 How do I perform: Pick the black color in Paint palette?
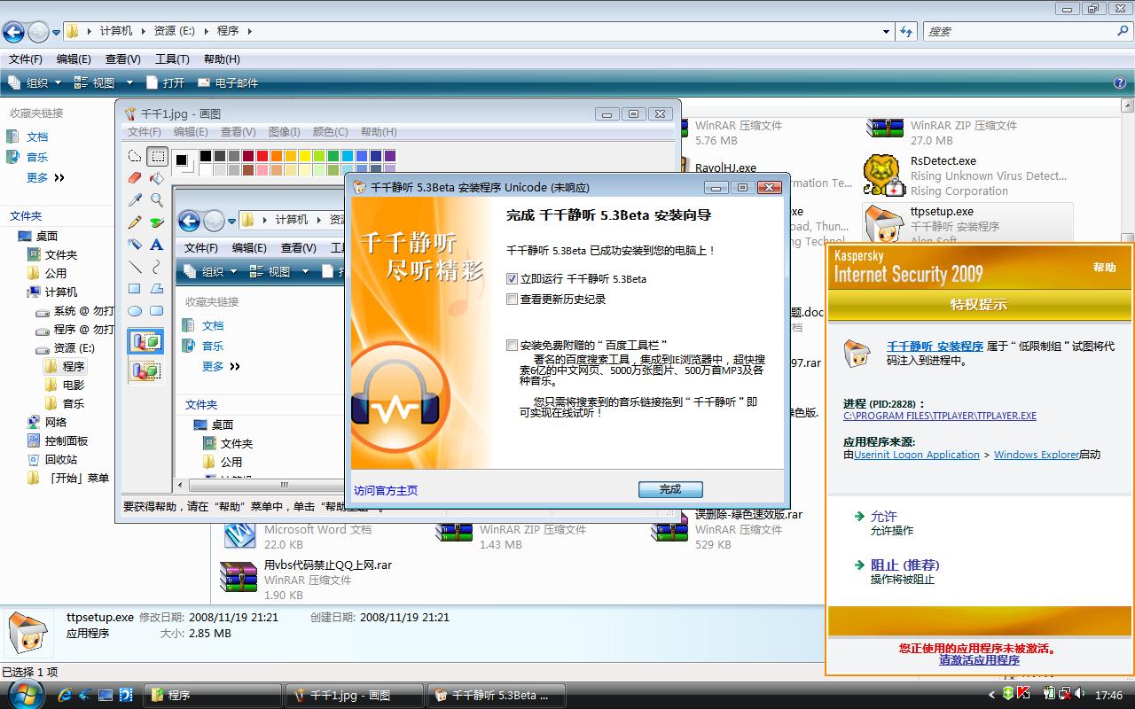tap(206, 156)
